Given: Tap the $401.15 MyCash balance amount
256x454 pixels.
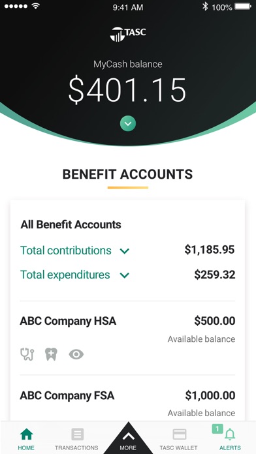Looking at the screenshot, I should pyautogui.click(x=127, y=90).
